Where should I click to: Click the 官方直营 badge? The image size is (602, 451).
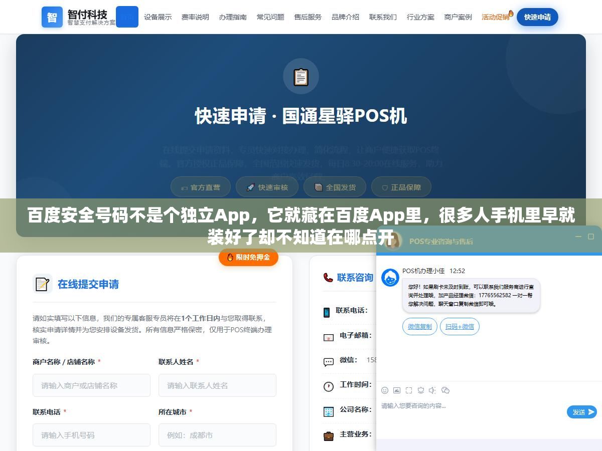tap(201, 187)
